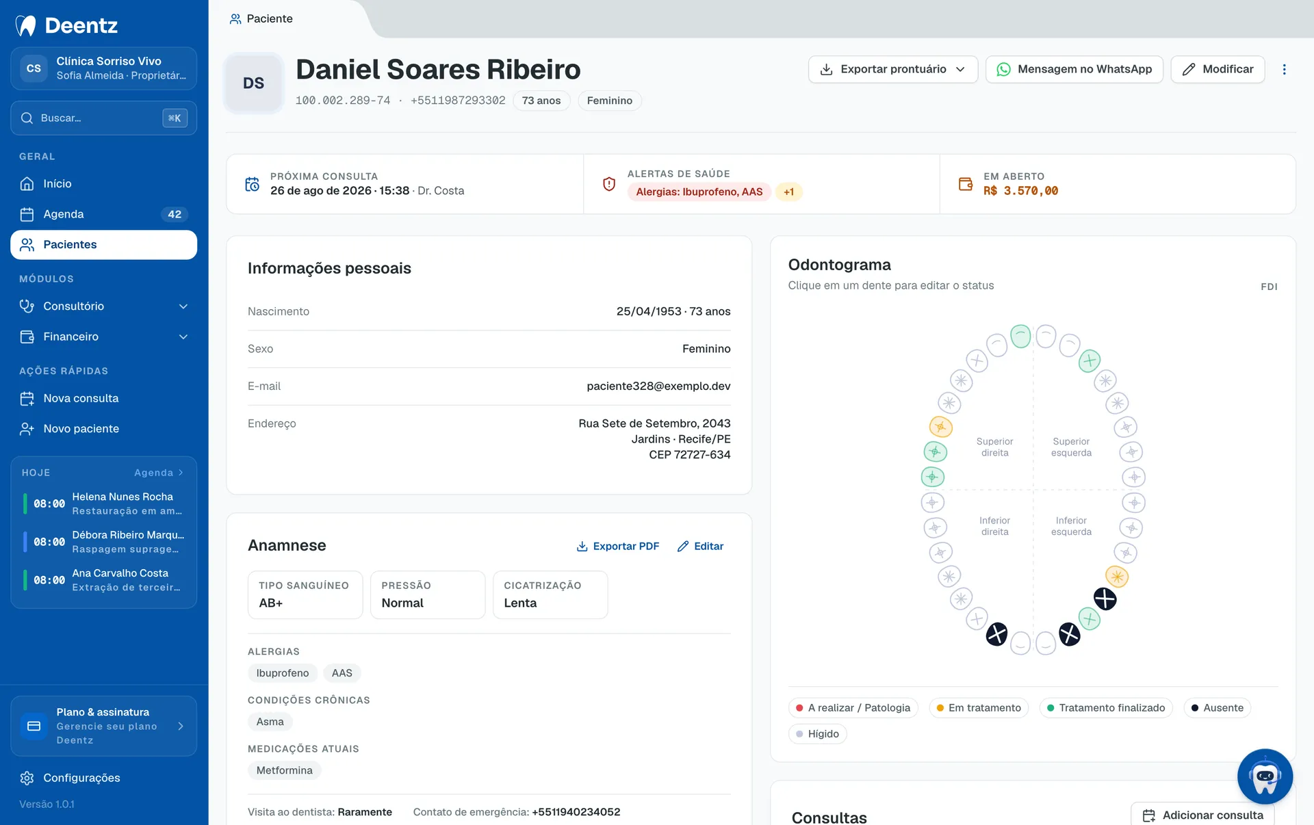1314x825 pixels.
Task: Expand the +1 additional alerts badge
Action: click(789, 192)
